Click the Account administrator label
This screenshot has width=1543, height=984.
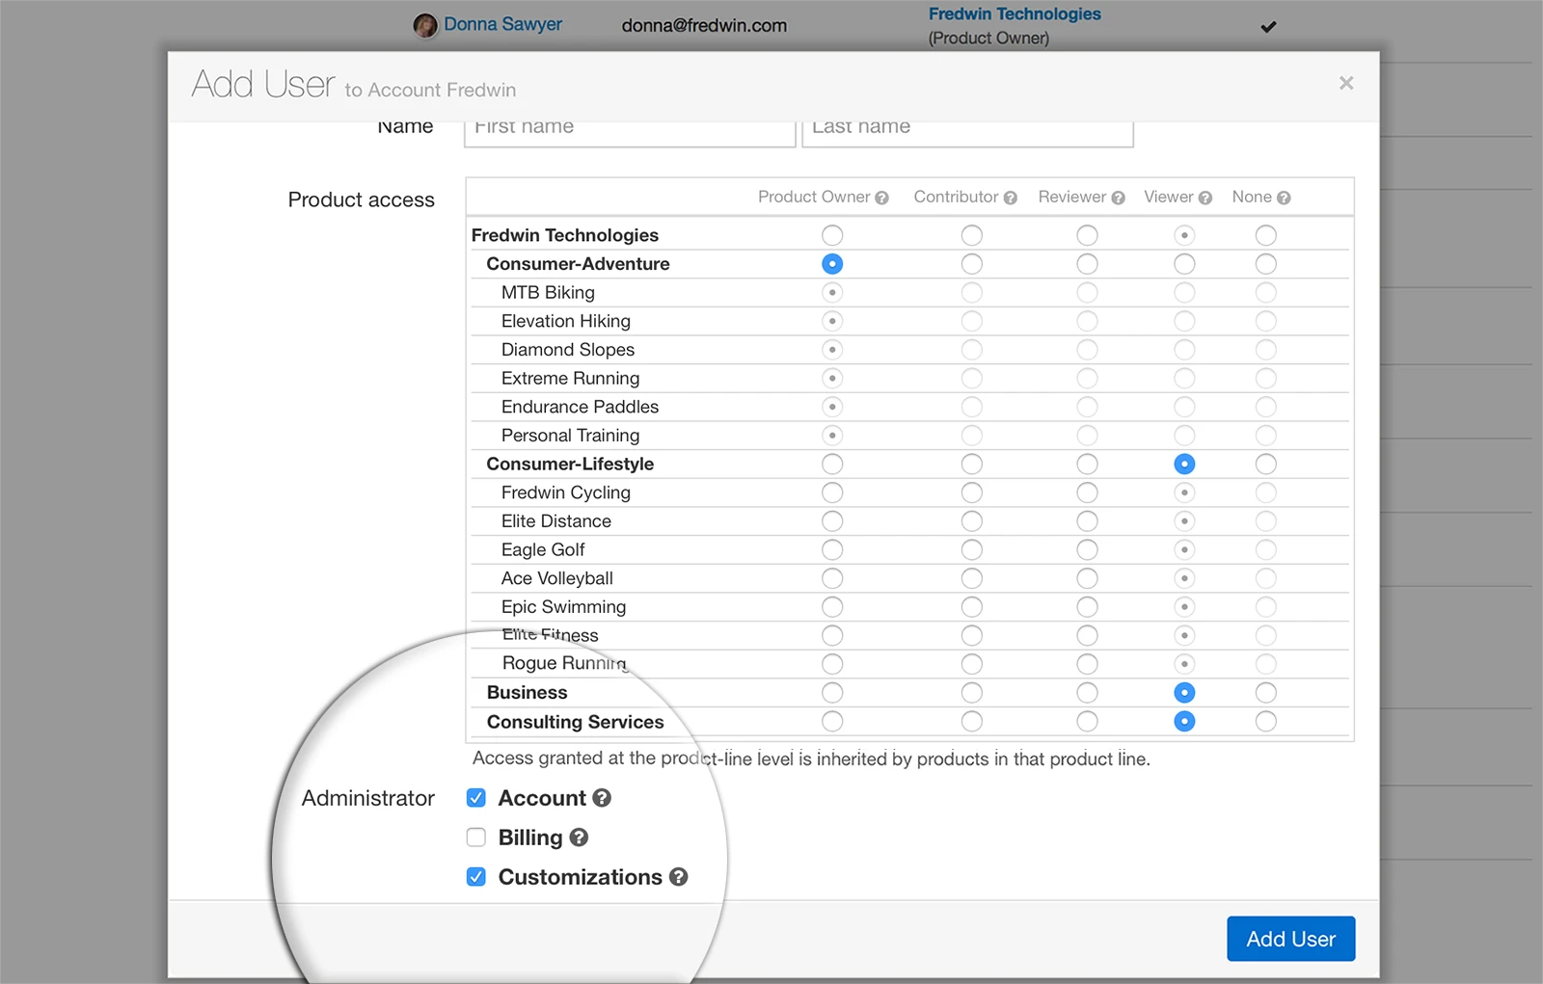point(542,798)
